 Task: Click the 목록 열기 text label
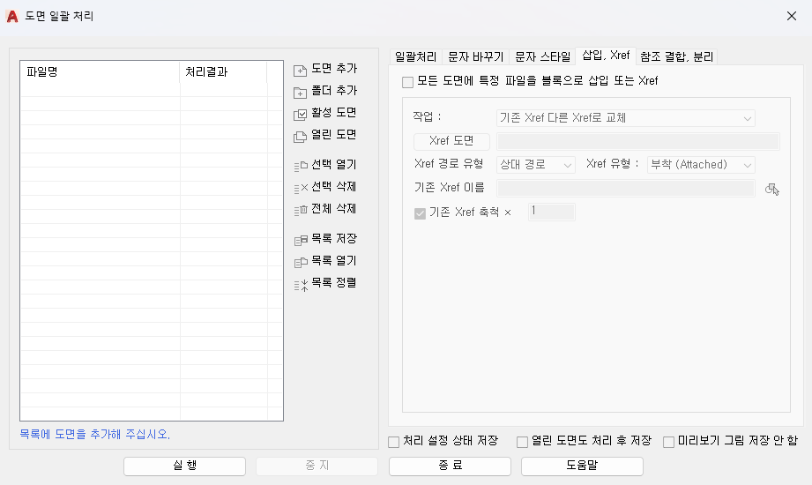[x=334, y=261]
